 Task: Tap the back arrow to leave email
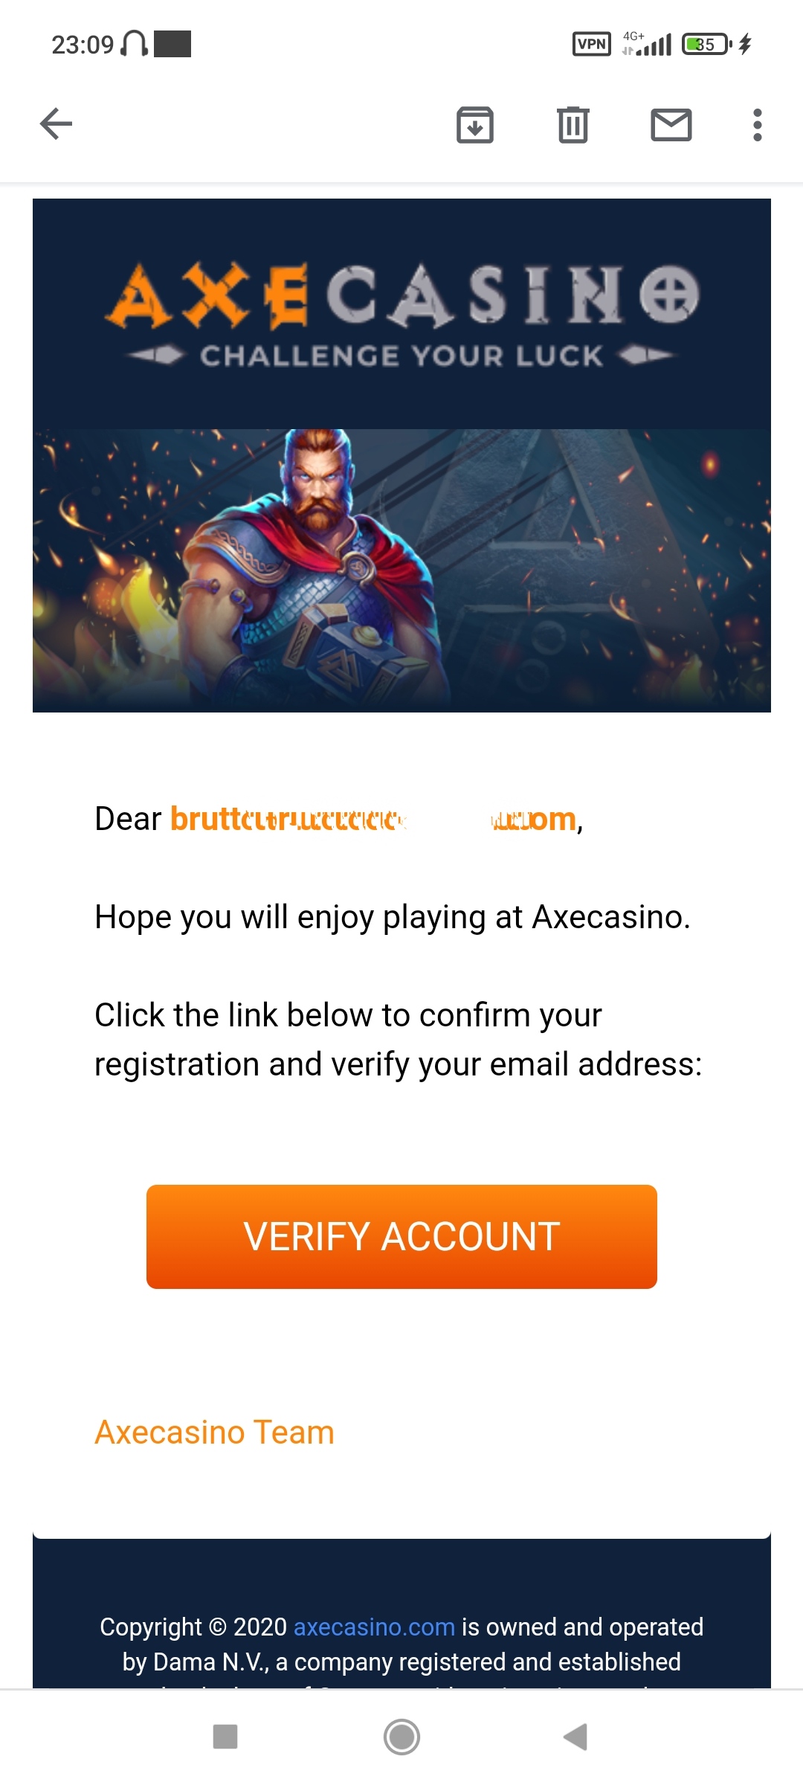56,123
